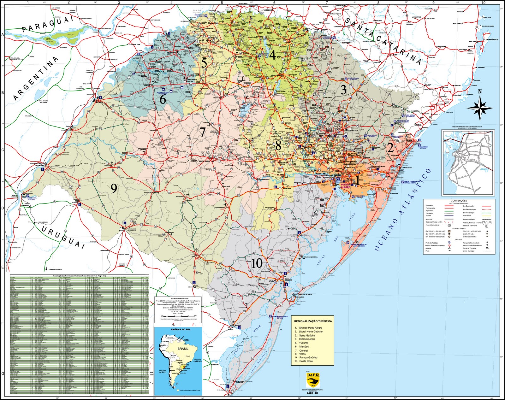Click the PARAGUAI country label
Viewport: 505px width, 400px height.
47,25
